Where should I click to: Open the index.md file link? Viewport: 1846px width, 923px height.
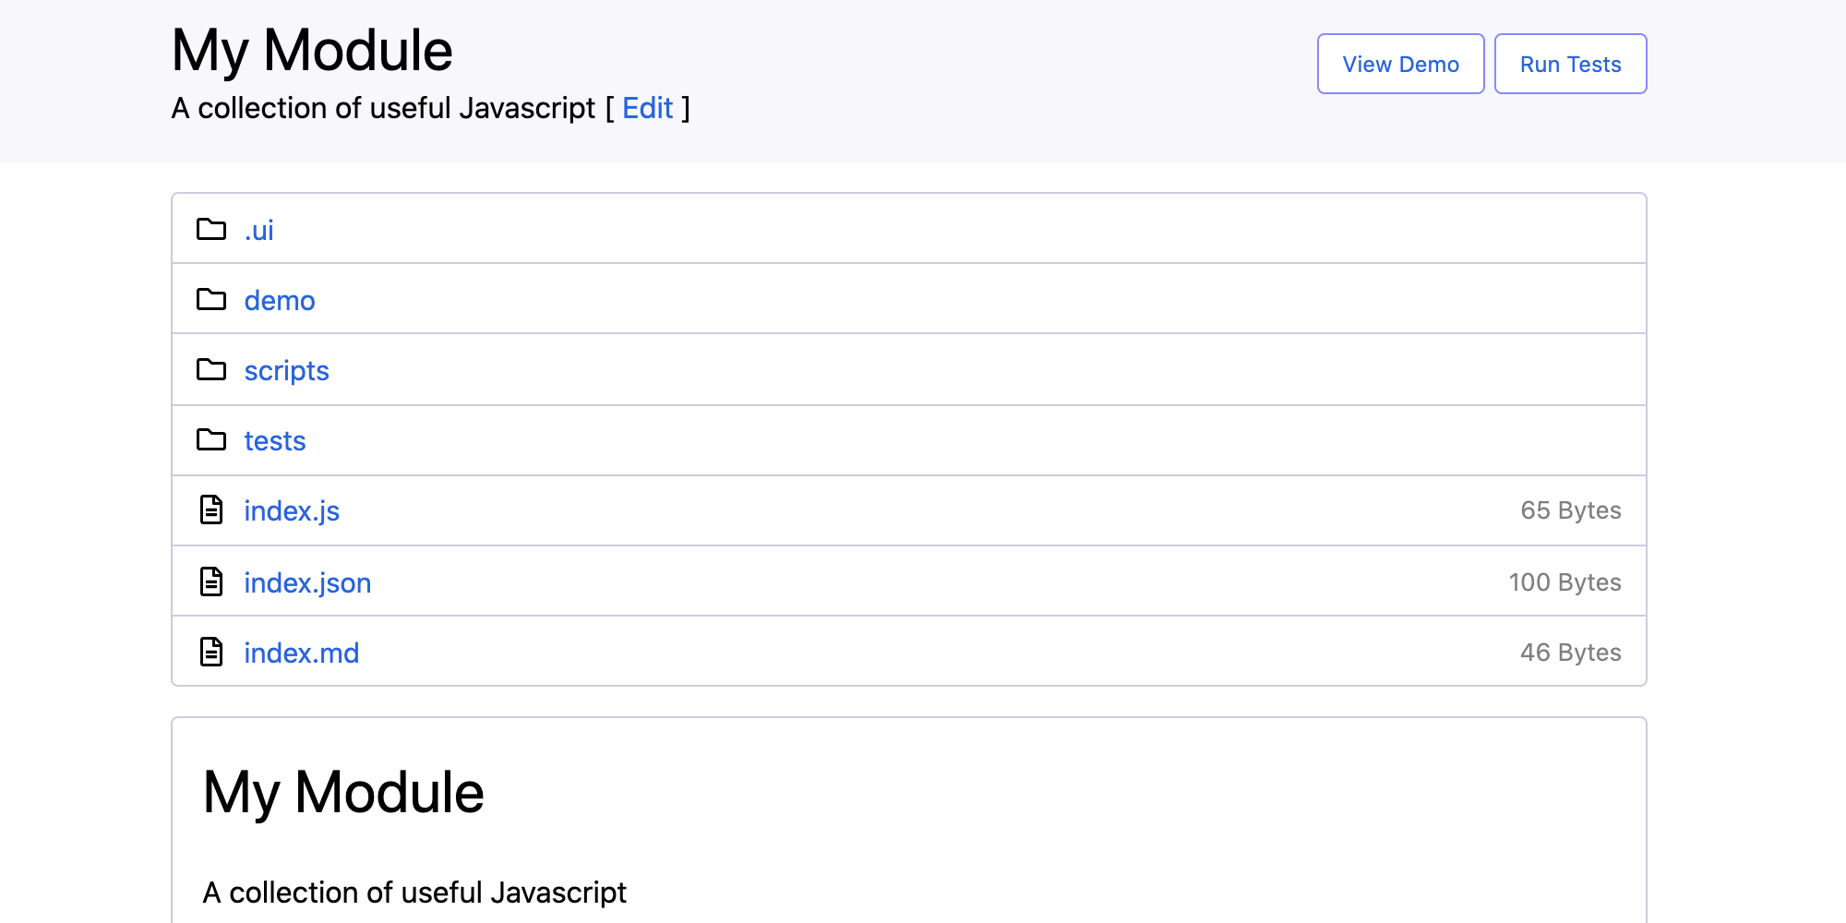tap(302, 653)
